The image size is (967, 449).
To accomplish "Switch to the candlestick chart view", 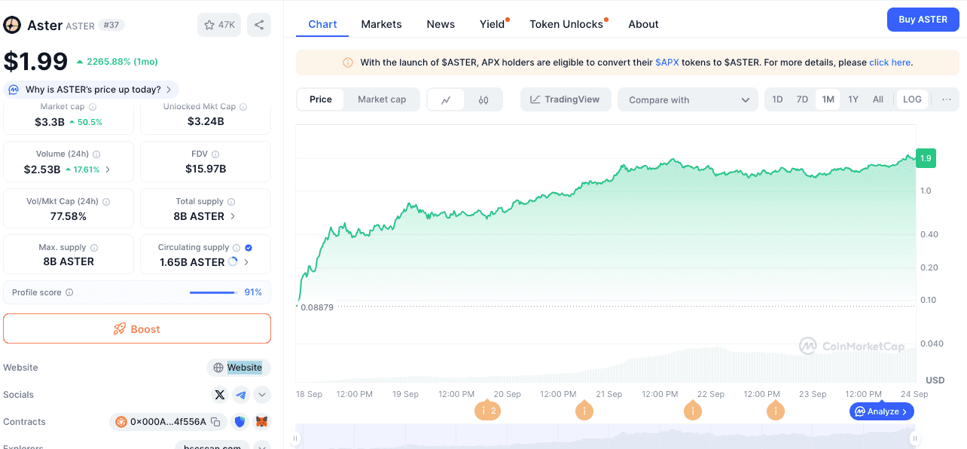I will pos(483,99).
